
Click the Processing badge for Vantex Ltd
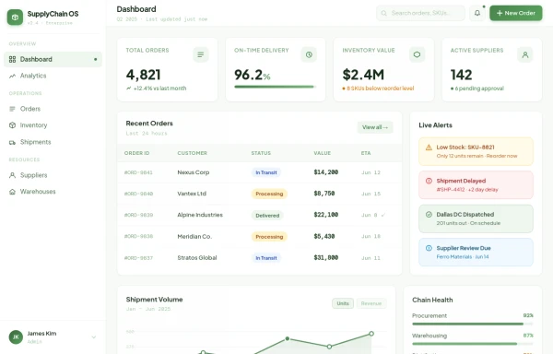(x=269, y=194)
